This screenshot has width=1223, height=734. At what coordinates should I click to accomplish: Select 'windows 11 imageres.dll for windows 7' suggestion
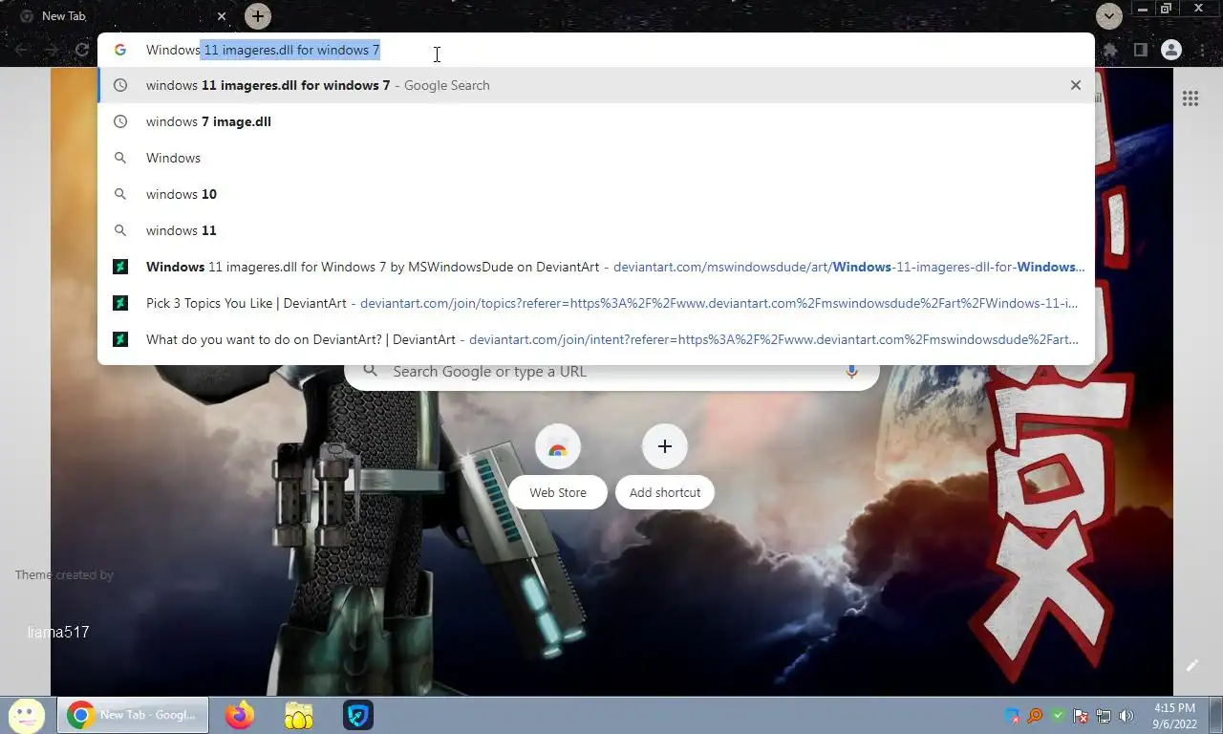point(596,85)
